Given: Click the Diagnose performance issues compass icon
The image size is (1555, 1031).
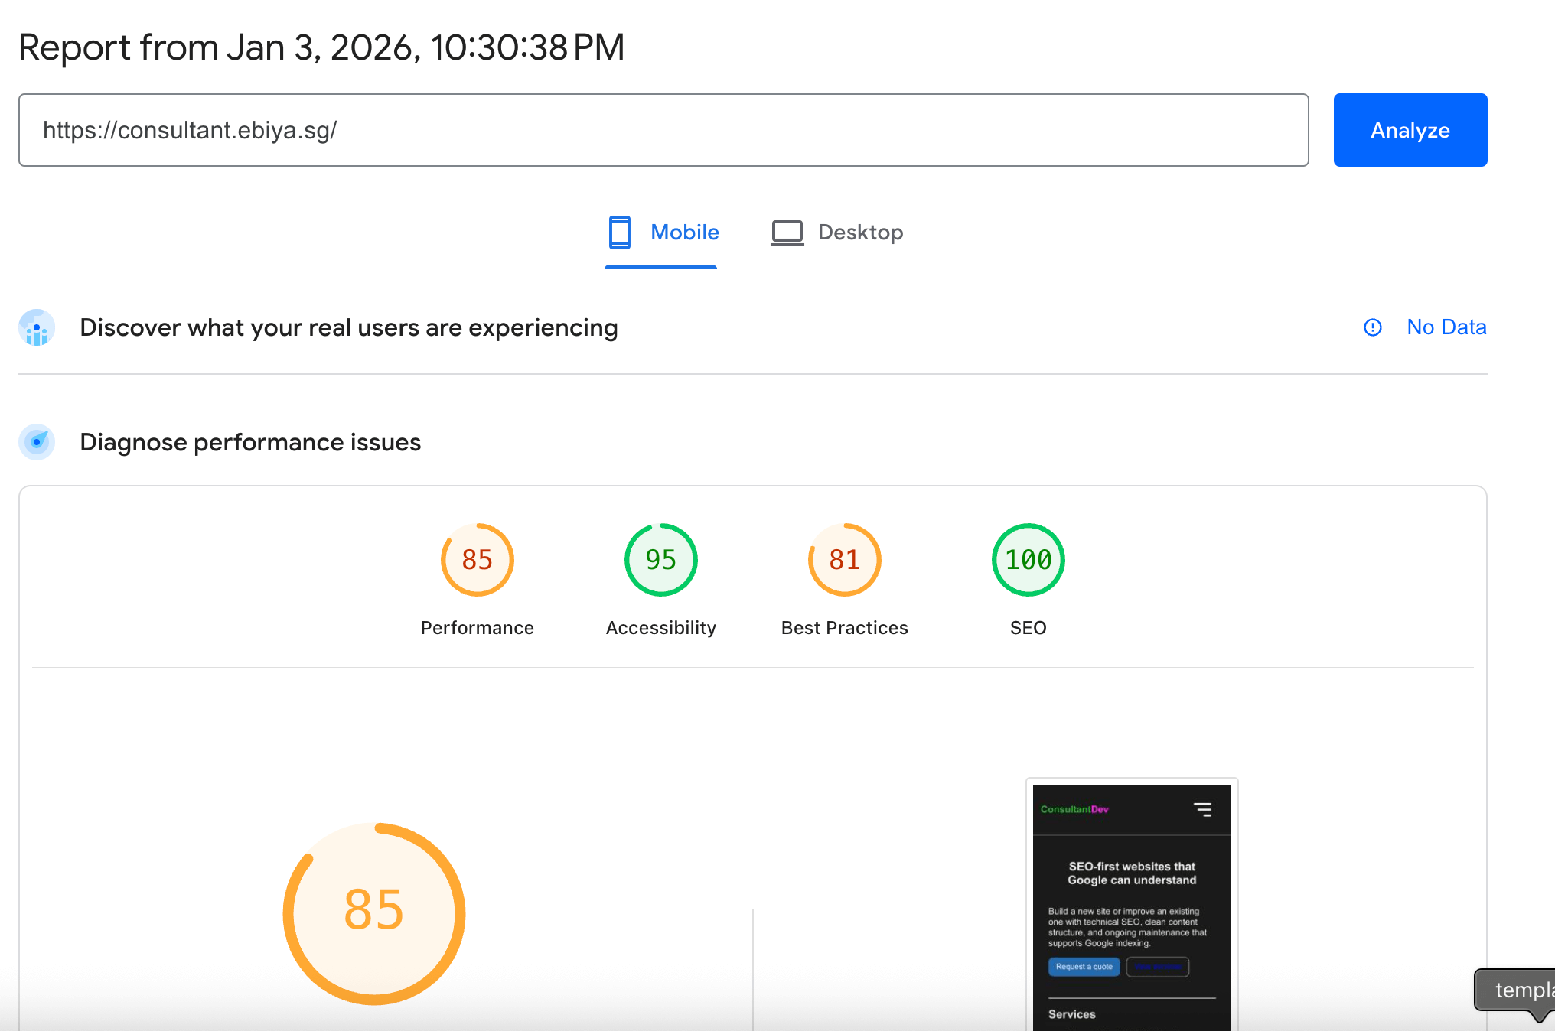Looking at the screenshot, I should (x=36, y=442).
